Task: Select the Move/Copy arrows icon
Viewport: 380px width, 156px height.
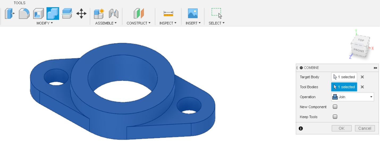Action: pyautogui.click(x=81, y=13)
